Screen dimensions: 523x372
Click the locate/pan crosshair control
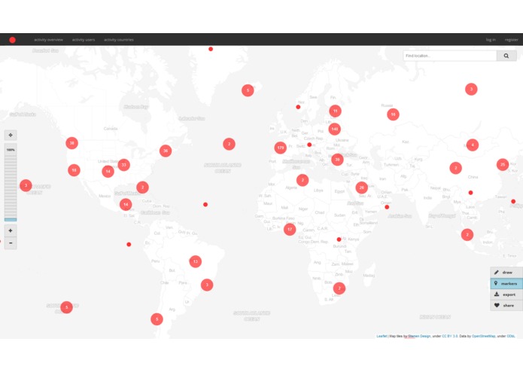click(x=11, y=135)
